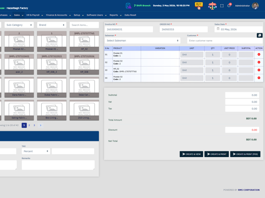Screen dimensions: 265x198
Task: Focus the Remarks text area
Action: click(58, 165)
